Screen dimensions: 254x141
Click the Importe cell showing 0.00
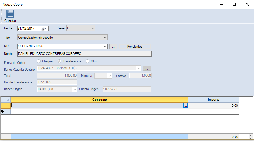(x=213, y=105)
